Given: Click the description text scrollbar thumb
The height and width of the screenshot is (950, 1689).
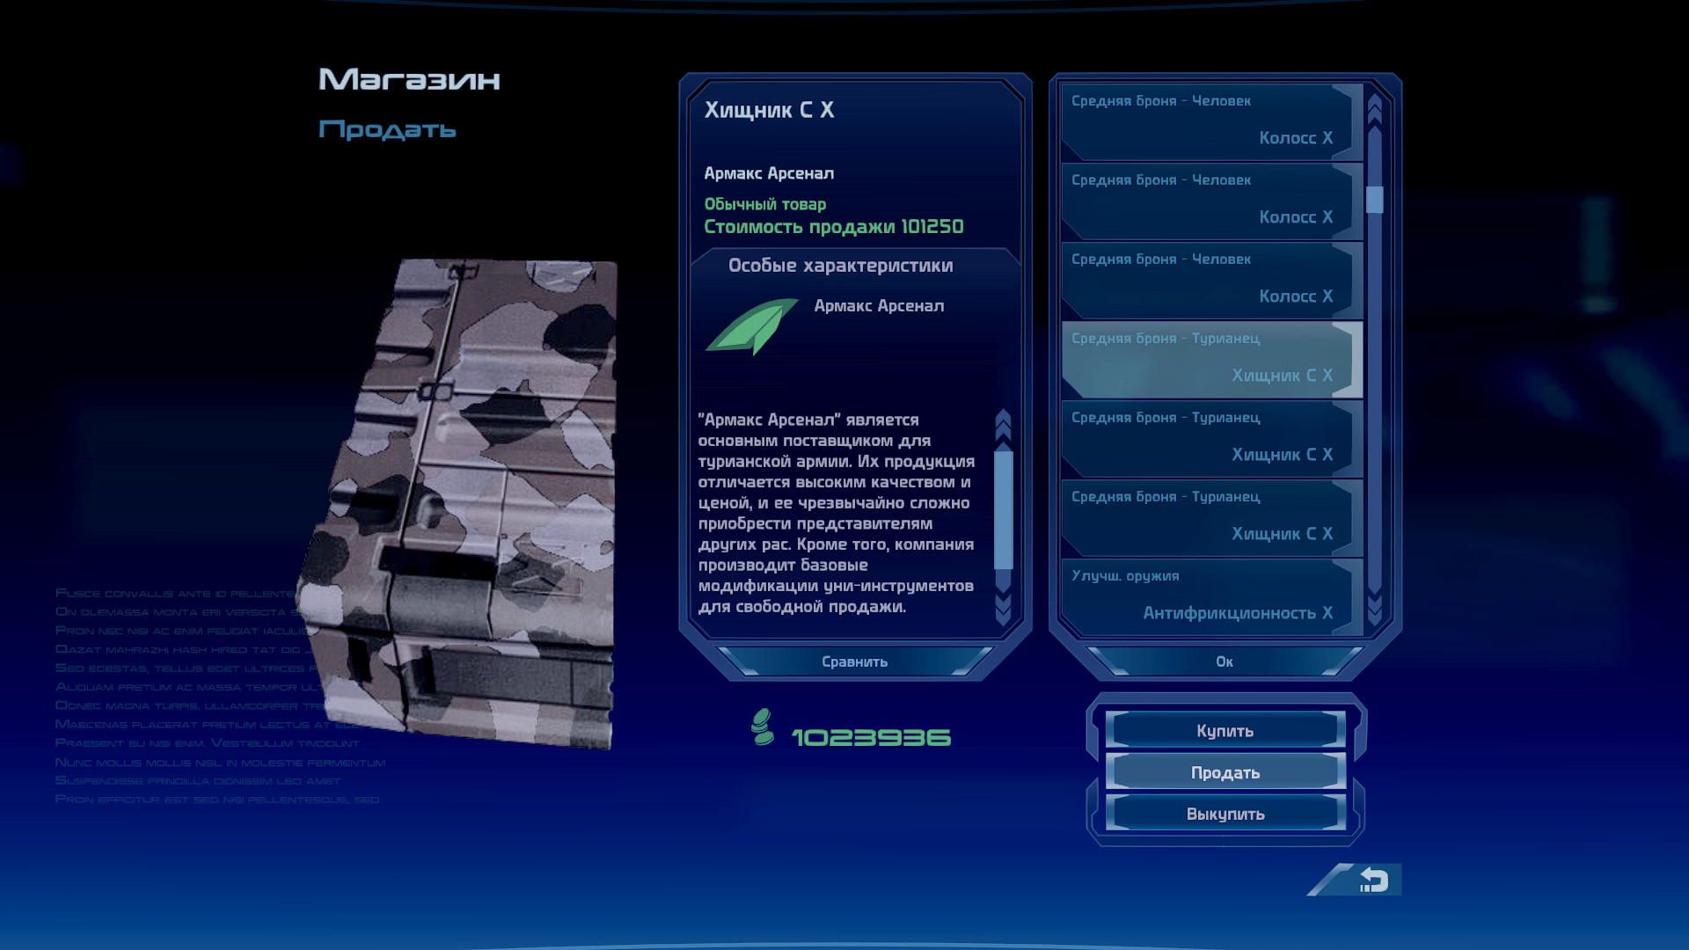Looking at the screenshot, I should pos(1003,510).
